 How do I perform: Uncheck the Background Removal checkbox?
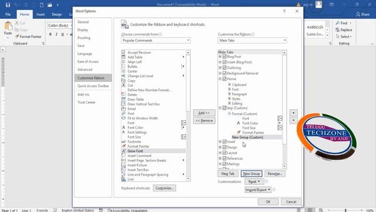tap(224, 73)
